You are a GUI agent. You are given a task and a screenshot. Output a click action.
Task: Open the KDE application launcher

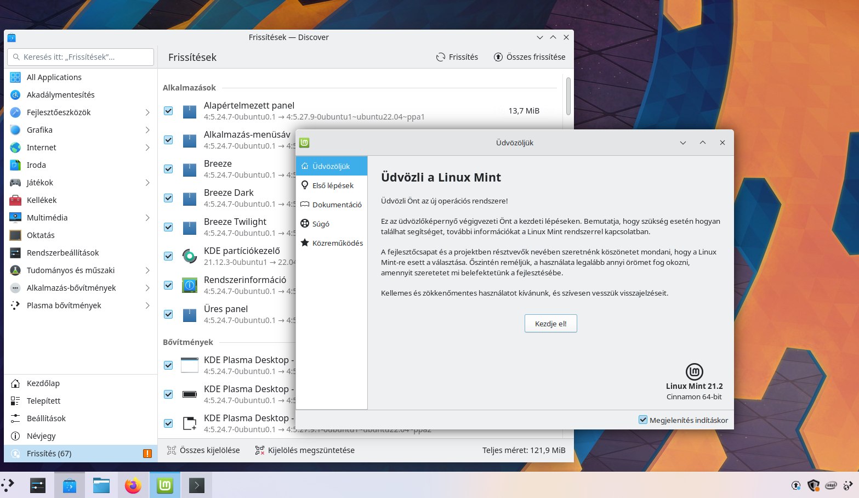pos(8,485)
